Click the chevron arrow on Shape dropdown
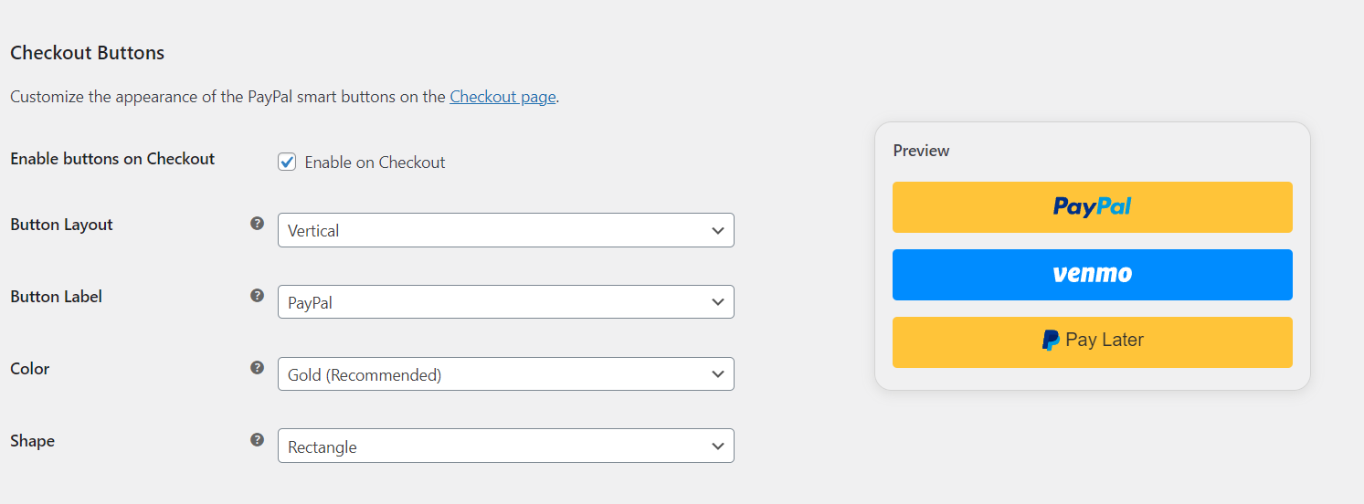Image resolution: width=1364 pixels, height=504 pixels. click(x=718, y=446)
